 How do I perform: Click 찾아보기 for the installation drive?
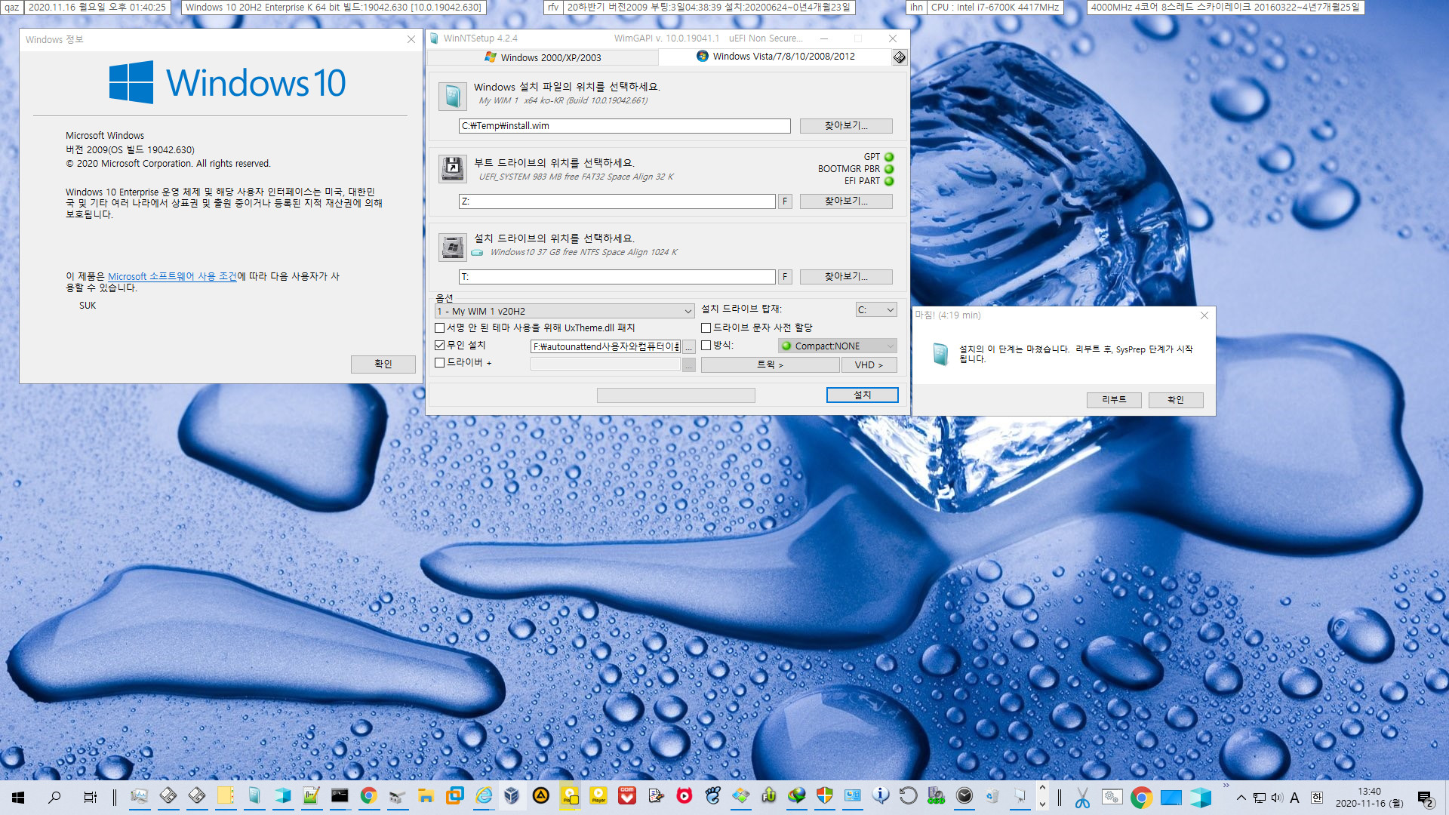[846, 277]
